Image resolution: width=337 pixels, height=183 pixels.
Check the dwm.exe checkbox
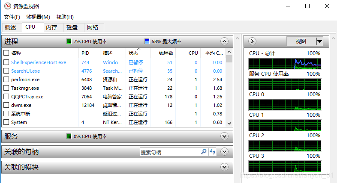click(6, 105)
